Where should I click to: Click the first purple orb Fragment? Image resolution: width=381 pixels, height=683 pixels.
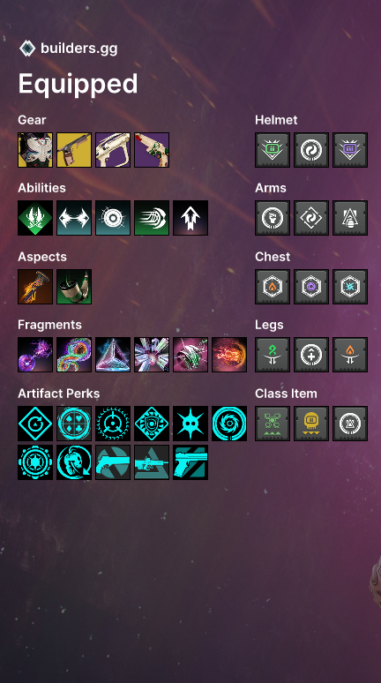(x=35, y=355)
